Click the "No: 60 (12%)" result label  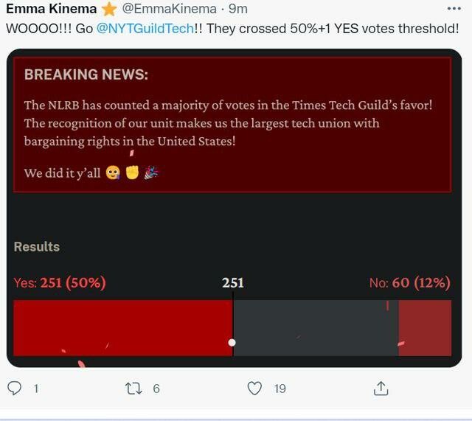tap(409, 282)
